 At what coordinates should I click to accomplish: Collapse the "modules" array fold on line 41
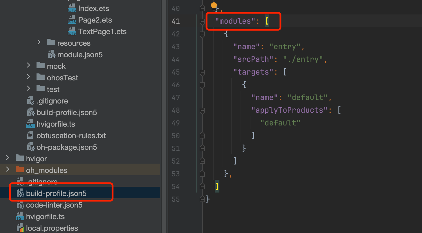(202, 21)
